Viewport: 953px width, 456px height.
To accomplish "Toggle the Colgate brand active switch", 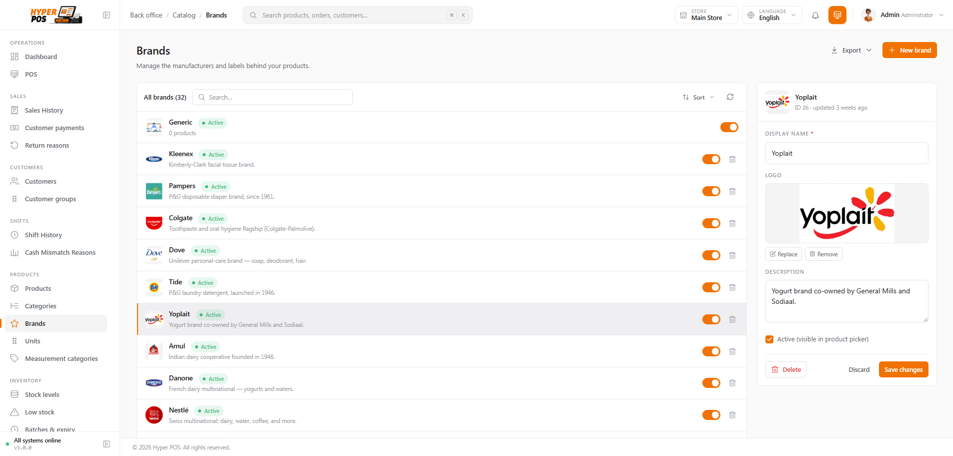I will pyautogui.click(x=711, y=223).
